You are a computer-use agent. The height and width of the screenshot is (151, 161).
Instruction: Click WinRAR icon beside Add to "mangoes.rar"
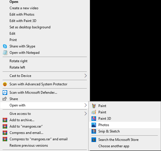click(5, 126)
